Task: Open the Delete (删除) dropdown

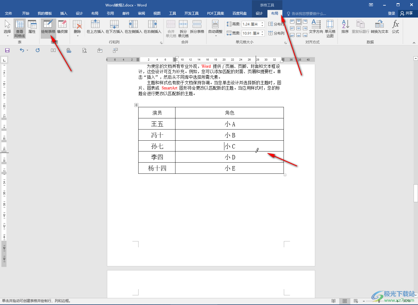Action: (77, 28)
